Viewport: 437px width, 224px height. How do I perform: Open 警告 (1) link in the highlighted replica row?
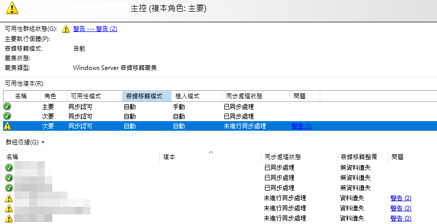(x=301, y=126)
